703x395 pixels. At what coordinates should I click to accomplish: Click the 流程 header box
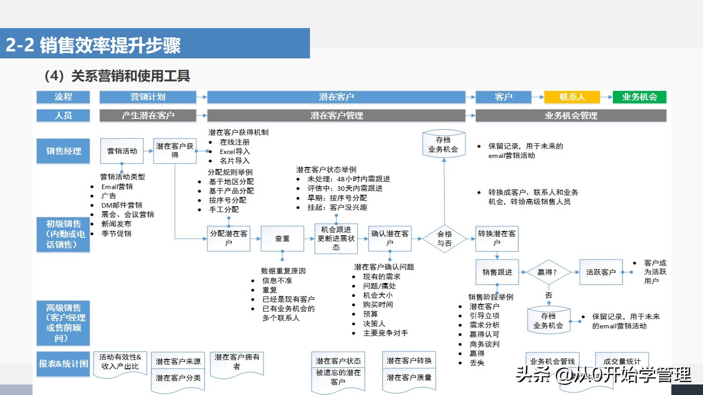tap(63, 97)
